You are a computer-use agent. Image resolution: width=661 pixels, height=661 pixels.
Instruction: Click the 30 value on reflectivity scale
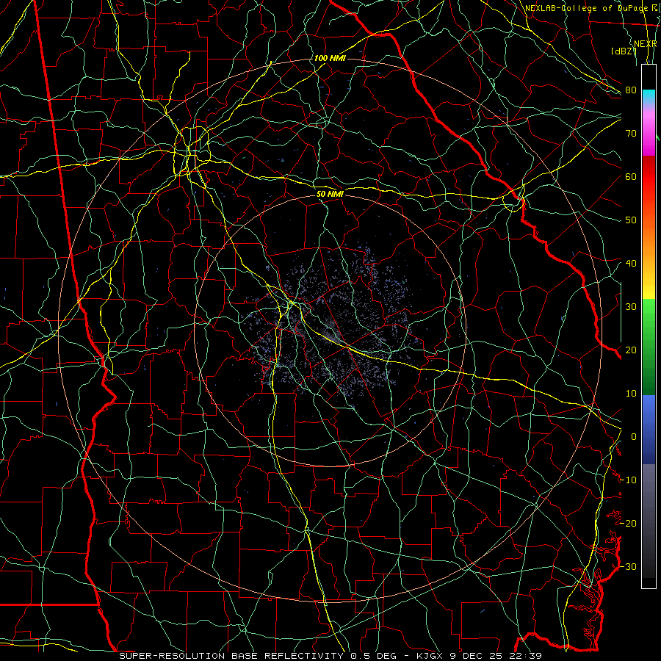[x=631, y=306]
